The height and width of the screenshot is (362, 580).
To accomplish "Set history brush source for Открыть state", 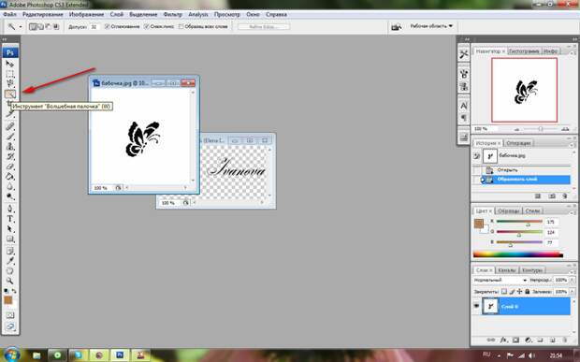I will tap(477, 170).
